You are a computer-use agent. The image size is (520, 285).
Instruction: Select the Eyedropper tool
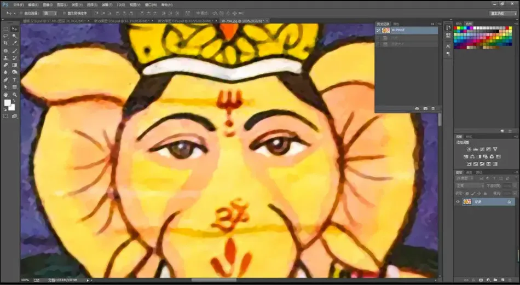pos(15,43)
